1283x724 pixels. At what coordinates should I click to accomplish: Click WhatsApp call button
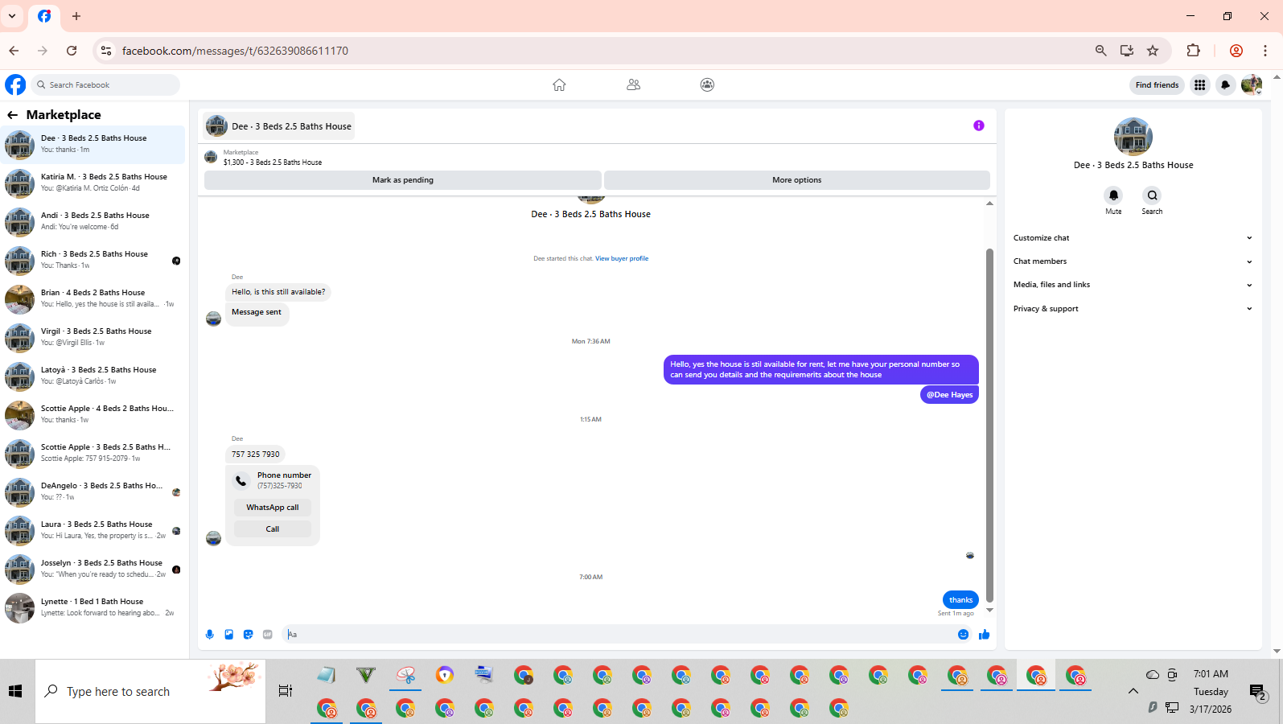pos(273,508)
